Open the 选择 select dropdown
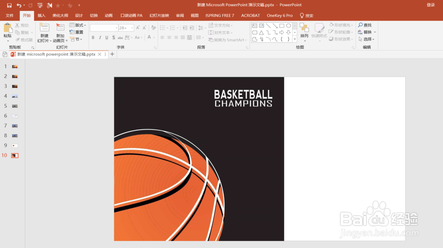This screenshot has width=443, height=248. pyautogui.click(x=366, y=39)
